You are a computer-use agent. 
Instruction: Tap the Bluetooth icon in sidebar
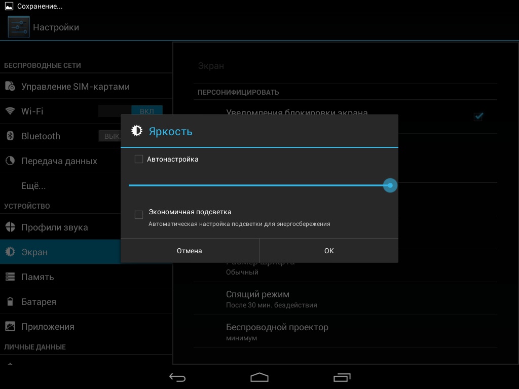tap(10, 136)
